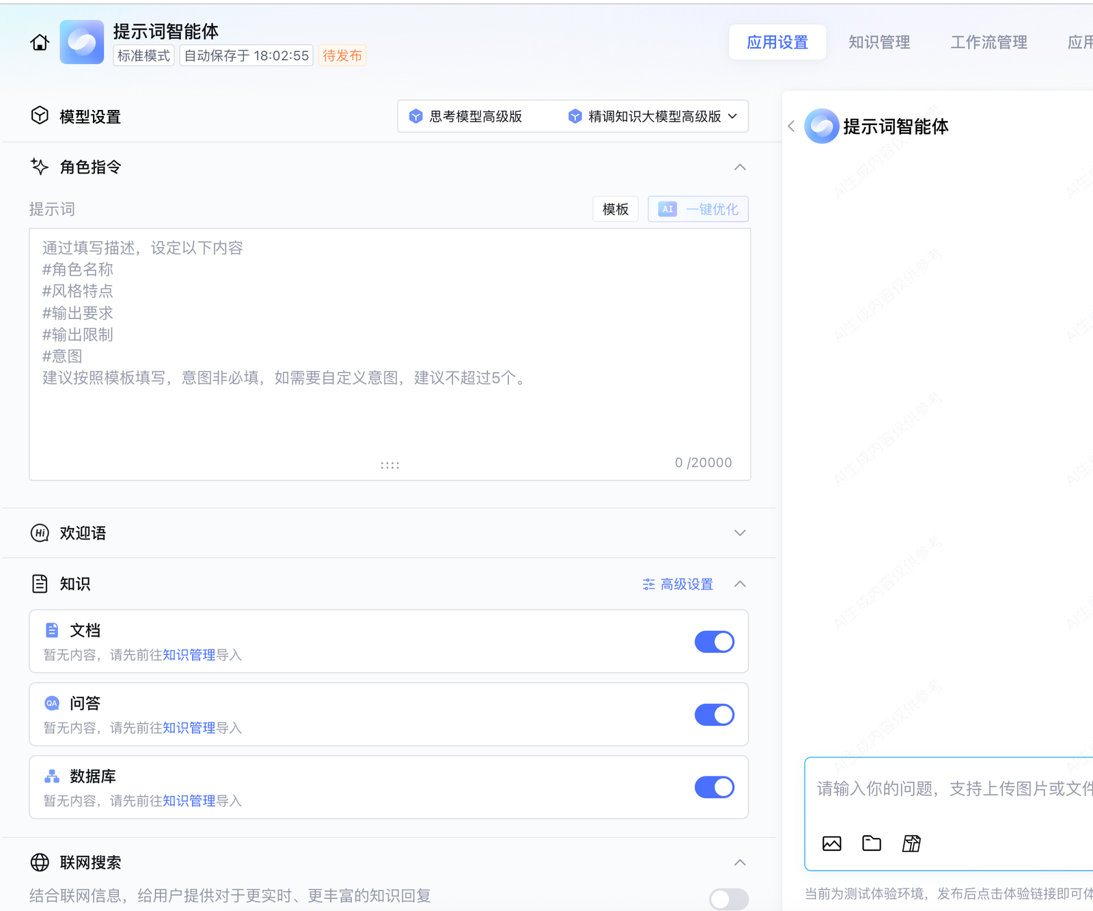This screenshot has height=911, width=1093.
Task: Disable the 文档 knowledge toggle
Action: pyautogui.click(x=714, y=642)
